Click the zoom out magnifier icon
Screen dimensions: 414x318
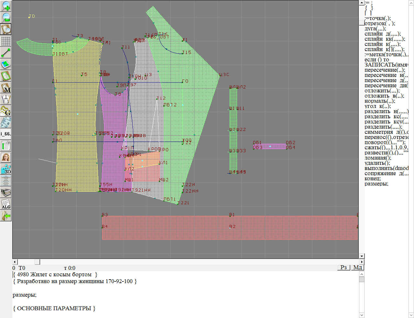6,17
